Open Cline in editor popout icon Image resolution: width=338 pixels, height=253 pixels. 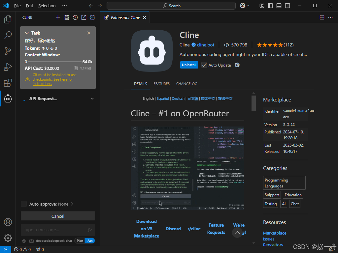(x=84, y=17)
